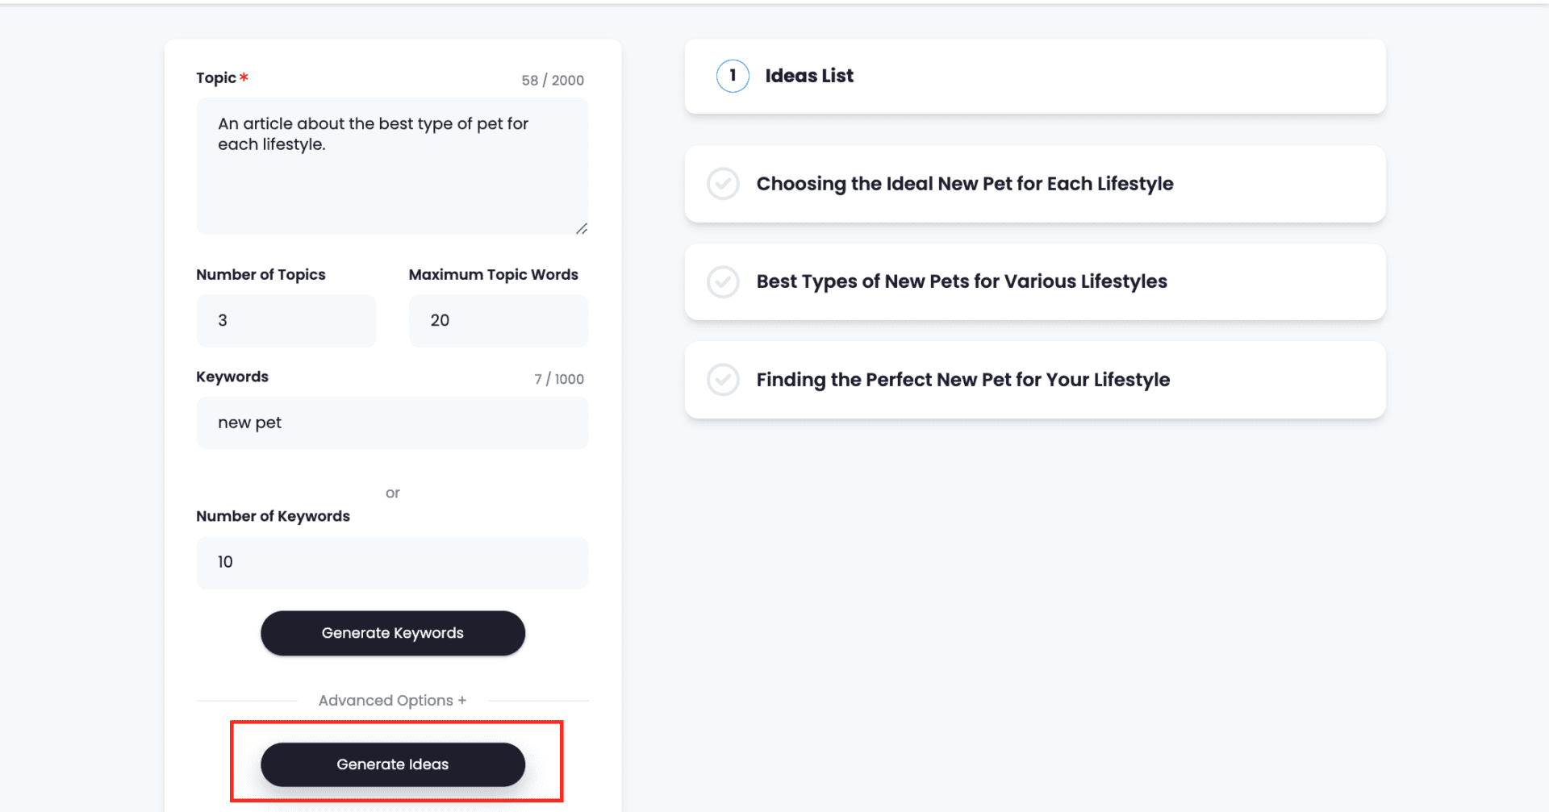Click the Maximum Topic Words label
This screenshot has width=1549, height=812.
[493, 275]
